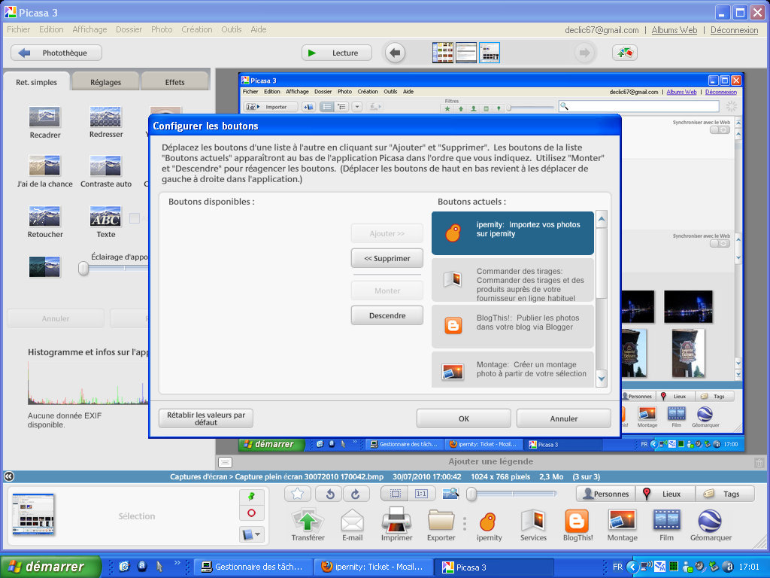This screenshot has height=578, width=770.
Task: Select the Recadrer crop tool
Action: coord(44,117)
